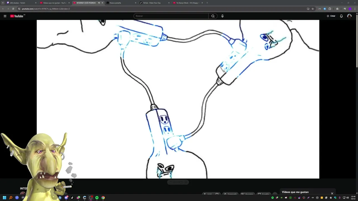Open TikTok from the taskbar
The image size is (358, 201).
click(x=72, y=198)
